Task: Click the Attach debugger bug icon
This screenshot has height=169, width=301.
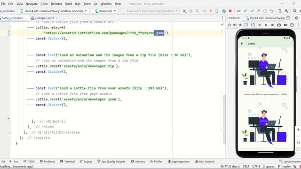Action: point(224,11)
